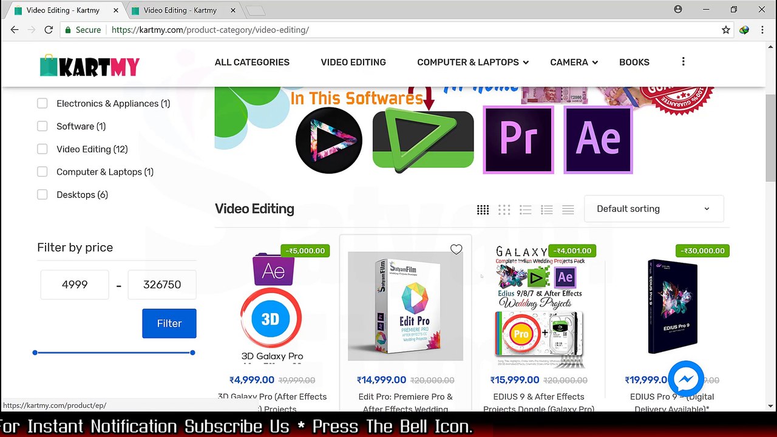Image resolution: width=777 pixels, height=437 pixels.
Task: Switch to the dotted grid view icon
Action: tap(504, 209)
